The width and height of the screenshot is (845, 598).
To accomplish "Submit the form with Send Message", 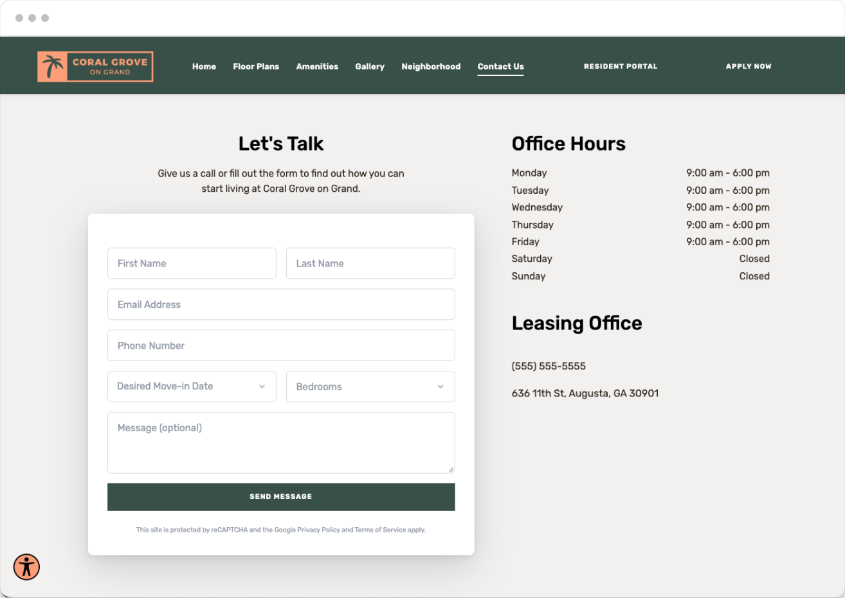I will 281,497.
